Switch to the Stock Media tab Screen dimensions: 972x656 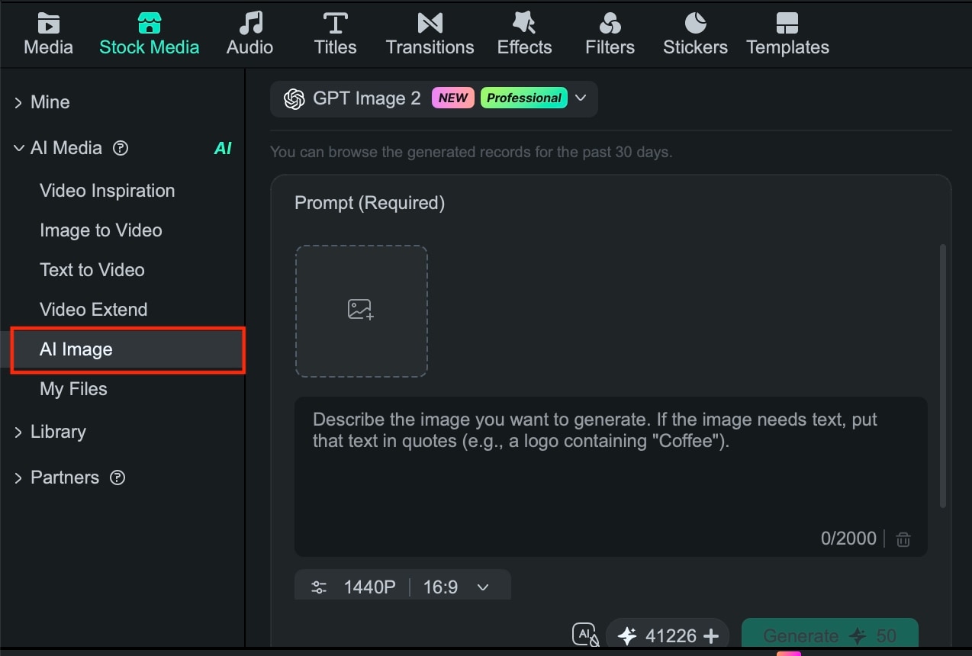pyautogui.click(x=149, y=34)
